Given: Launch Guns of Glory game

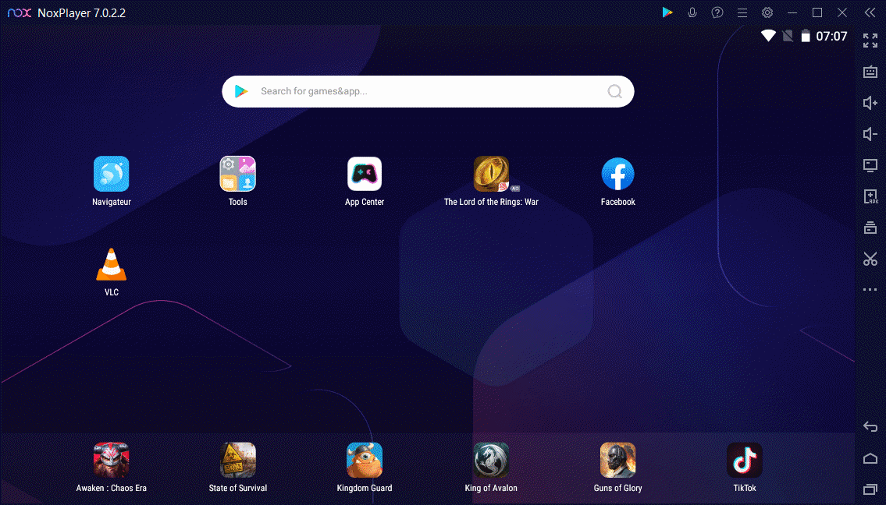Looking at the screenshot, I should [617, 461].
